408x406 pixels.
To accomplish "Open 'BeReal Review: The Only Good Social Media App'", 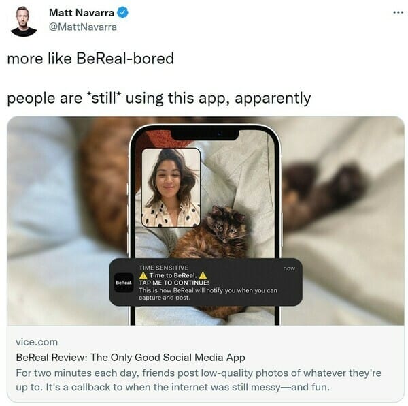I will pos(131,357).
